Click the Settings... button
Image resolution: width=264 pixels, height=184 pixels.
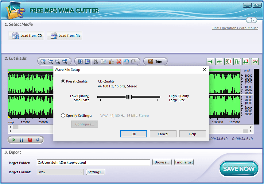tap(96, 172)
